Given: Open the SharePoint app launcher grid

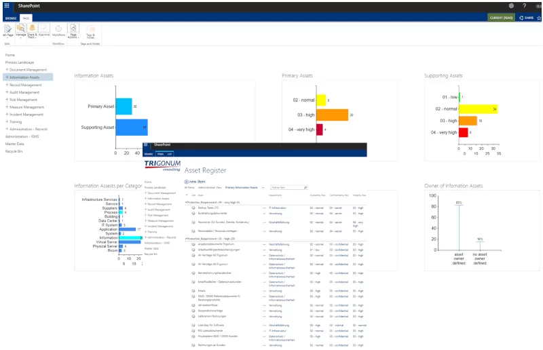Looking at the screenshot, I should pos(6,5).
